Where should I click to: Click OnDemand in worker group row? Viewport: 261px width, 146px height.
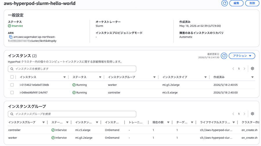tap(112, 138)
